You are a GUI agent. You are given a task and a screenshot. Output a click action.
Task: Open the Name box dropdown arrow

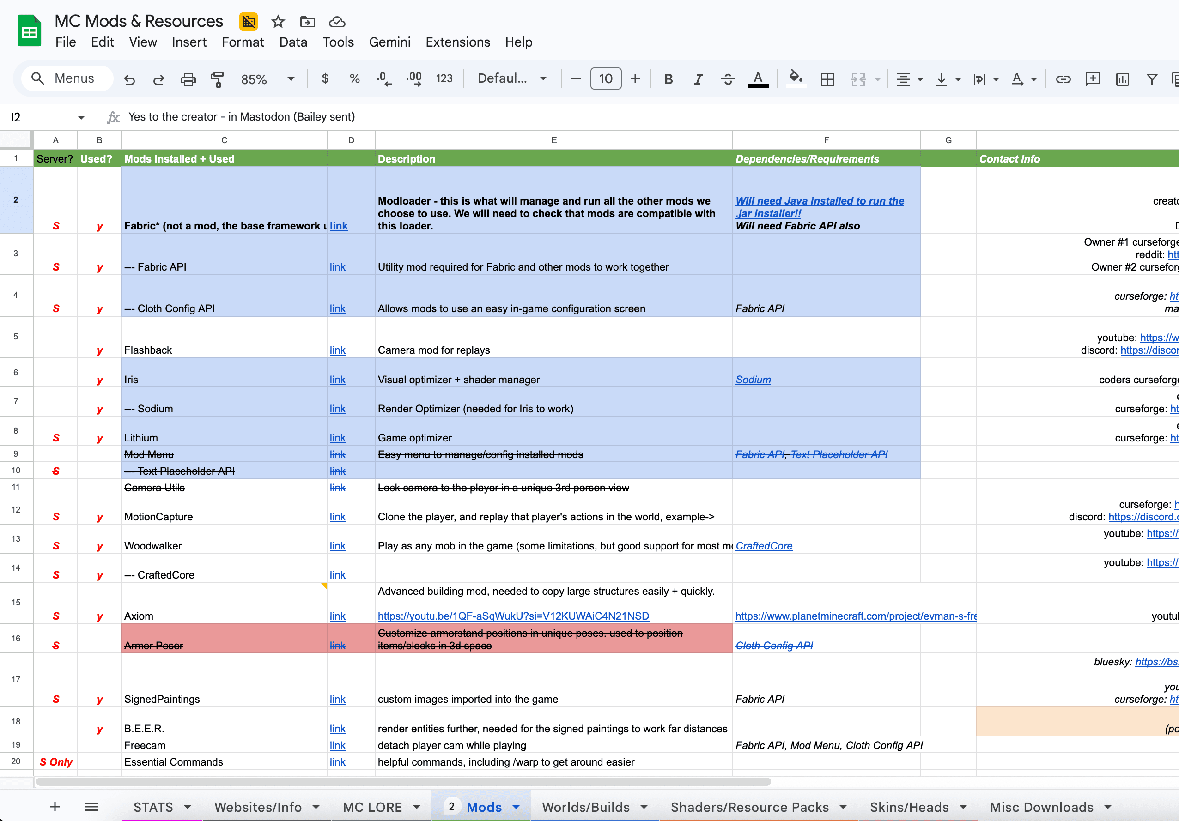pyautogui.click(x=81, y=117)
